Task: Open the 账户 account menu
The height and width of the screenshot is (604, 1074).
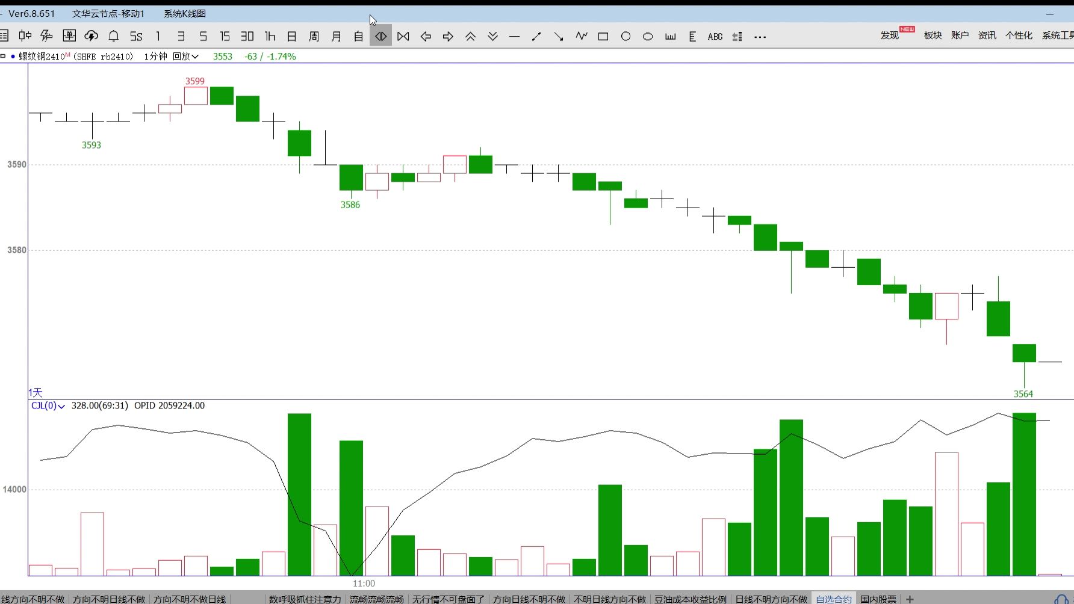Action: [960, 35]
